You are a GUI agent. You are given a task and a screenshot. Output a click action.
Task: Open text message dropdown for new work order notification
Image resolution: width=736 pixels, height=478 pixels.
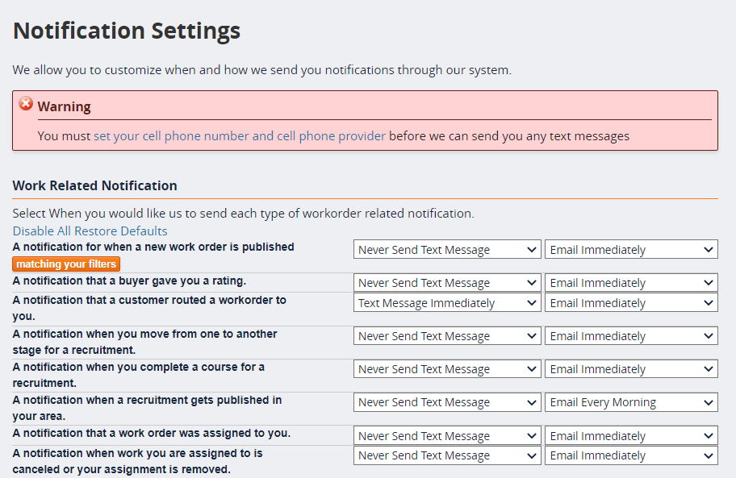[446, 249]
